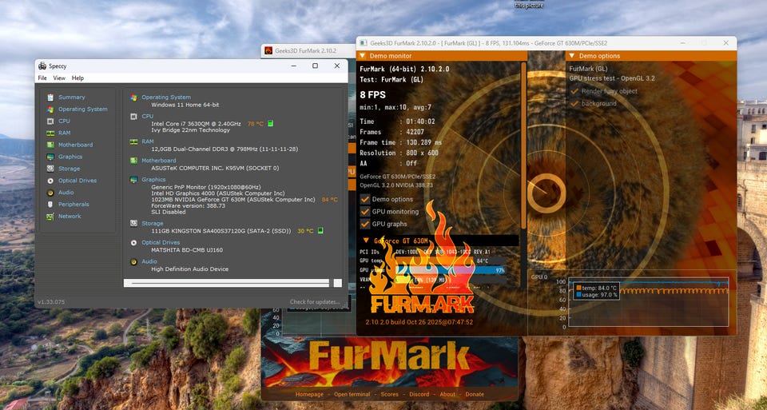Click the Resolution : 800 x 600 line
The image size is (767, 410).
[x=399, y=153]
